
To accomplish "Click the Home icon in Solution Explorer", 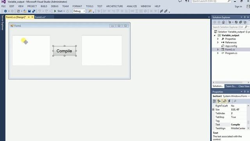I will pyautogui.click(x=223, y=22).
